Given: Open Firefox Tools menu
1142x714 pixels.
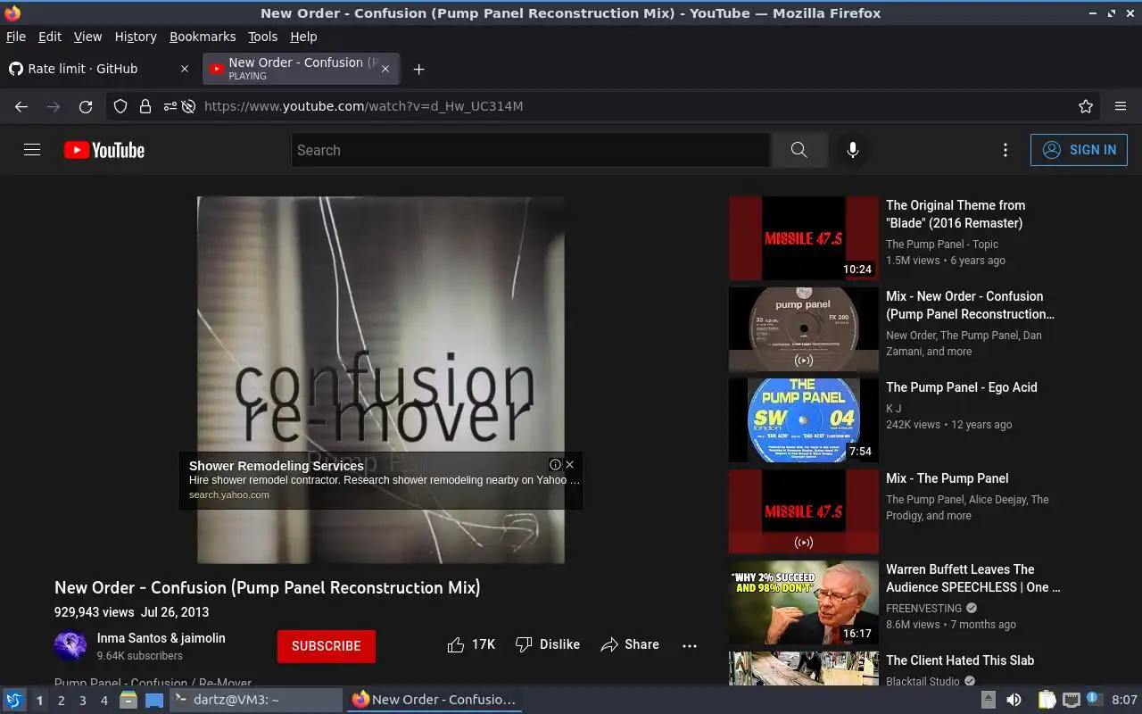Looking at the screenshot, I should pos(263,37).
